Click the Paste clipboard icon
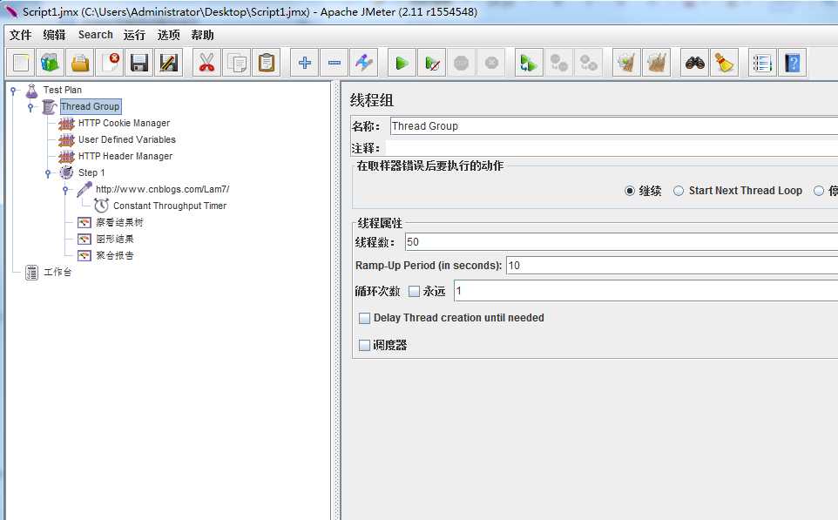Image resolution: width=838 pixels, height=520 pixels. tap(267, 63)
